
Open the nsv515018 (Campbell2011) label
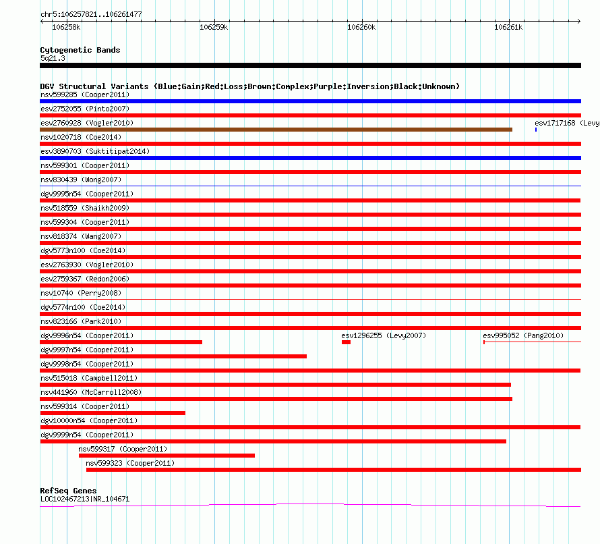(89, 378)
